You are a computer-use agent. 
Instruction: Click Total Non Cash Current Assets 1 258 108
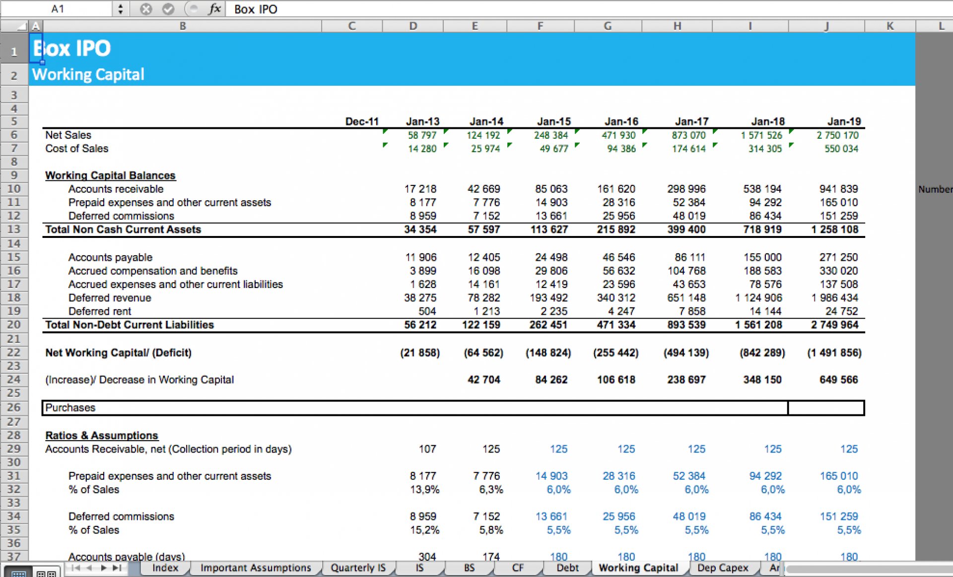pos(835,230)
